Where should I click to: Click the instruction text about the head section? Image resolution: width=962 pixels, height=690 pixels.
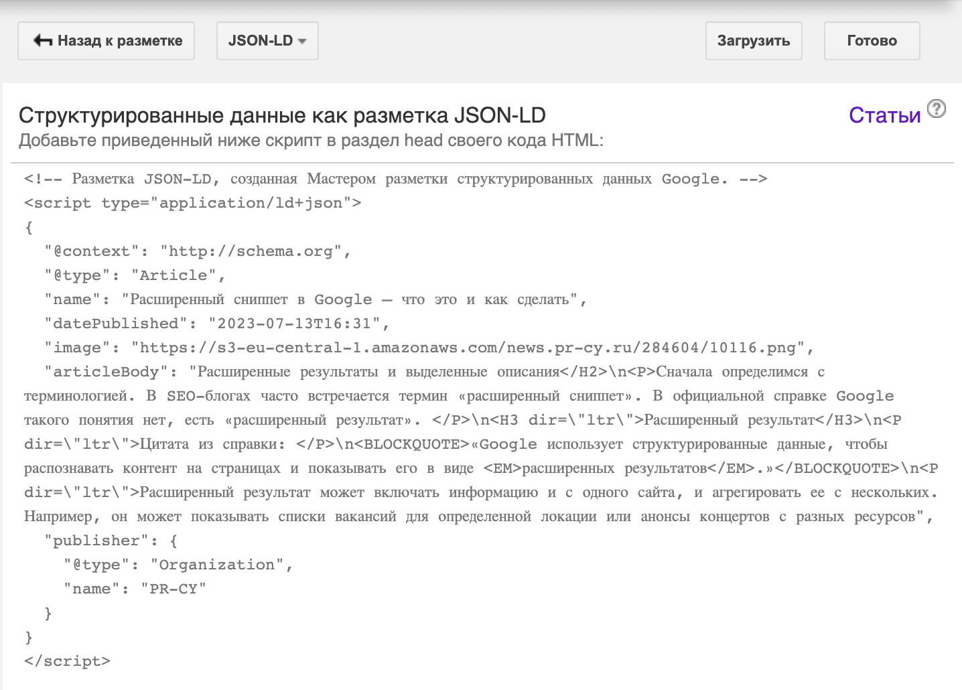coord(311,141)
